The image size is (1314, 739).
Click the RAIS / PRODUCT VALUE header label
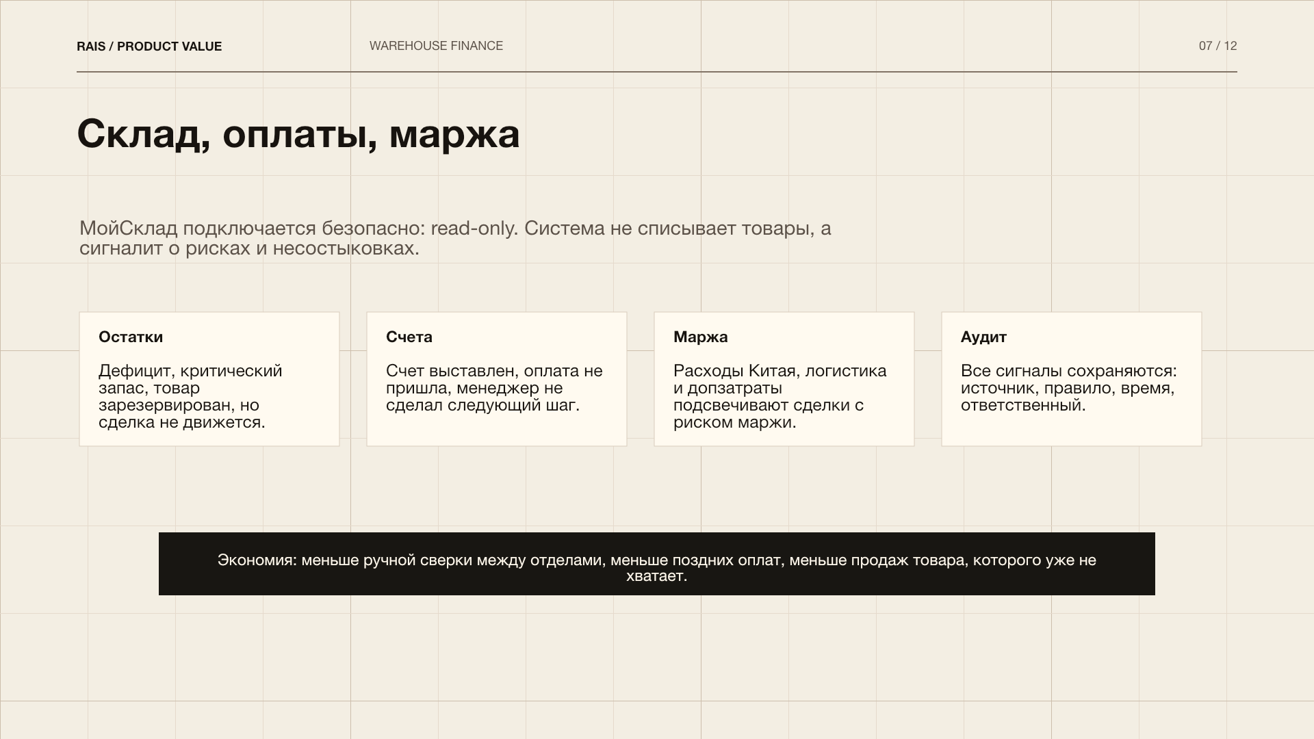tap(149, 46)
